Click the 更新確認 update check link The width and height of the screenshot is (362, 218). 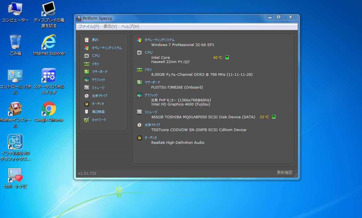click(284, 173)
